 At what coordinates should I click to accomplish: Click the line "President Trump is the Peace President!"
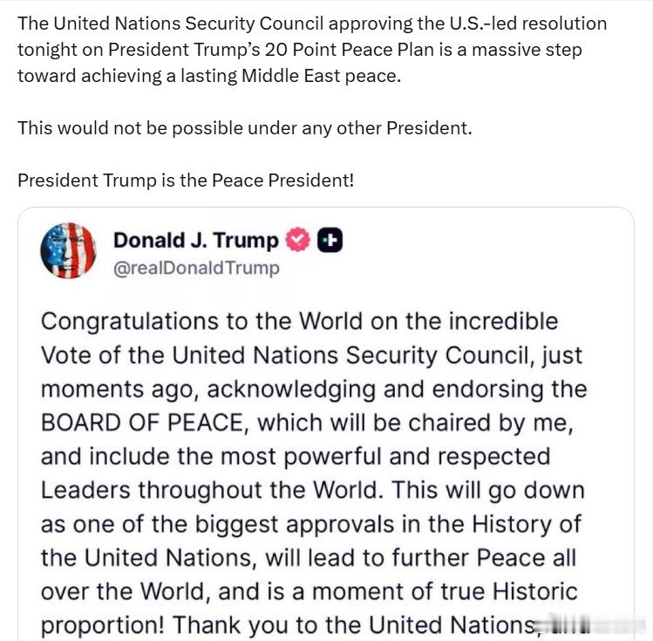point(186,181)
